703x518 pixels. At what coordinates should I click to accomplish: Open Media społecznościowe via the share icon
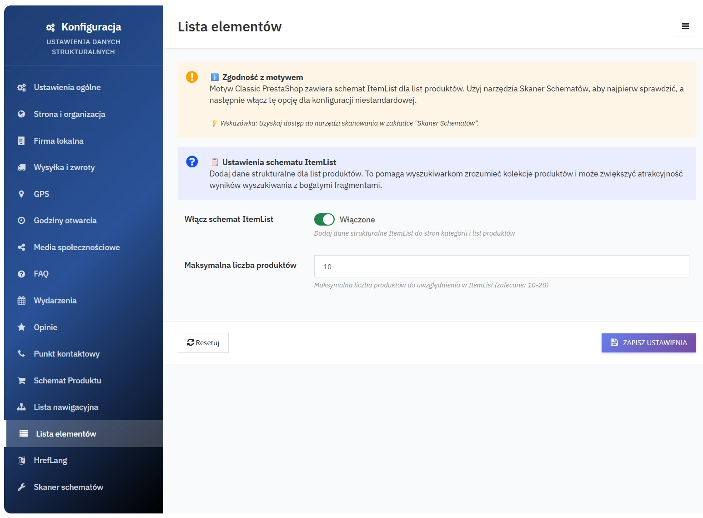coord(21,247)
